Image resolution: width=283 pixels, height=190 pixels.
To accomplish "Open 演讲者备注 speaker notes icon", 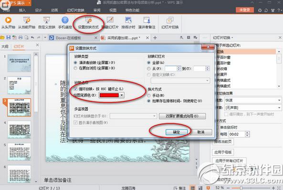I will coord(147,20).
